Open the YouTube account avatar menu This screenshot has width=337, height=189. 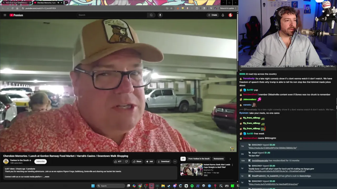[x=230, y=15]
